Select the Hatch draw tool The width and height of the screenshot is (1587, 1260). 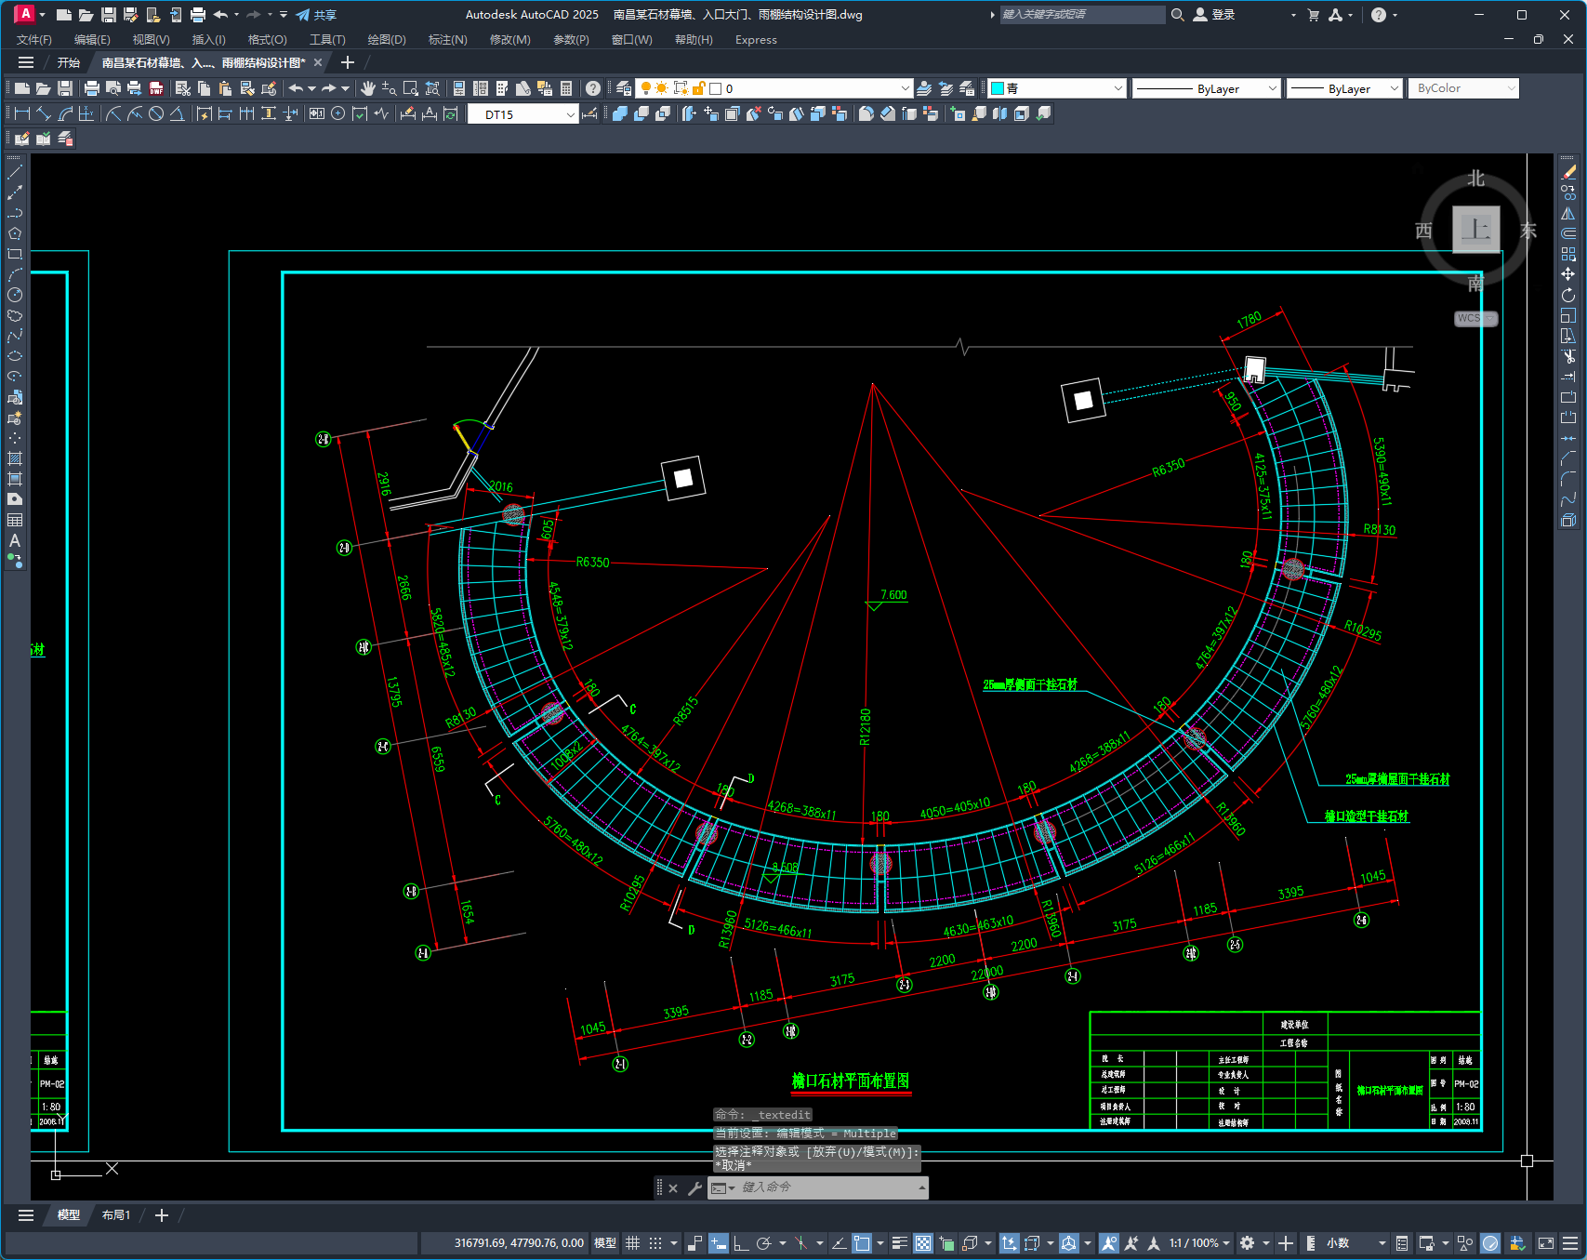(x=15, y=458)
